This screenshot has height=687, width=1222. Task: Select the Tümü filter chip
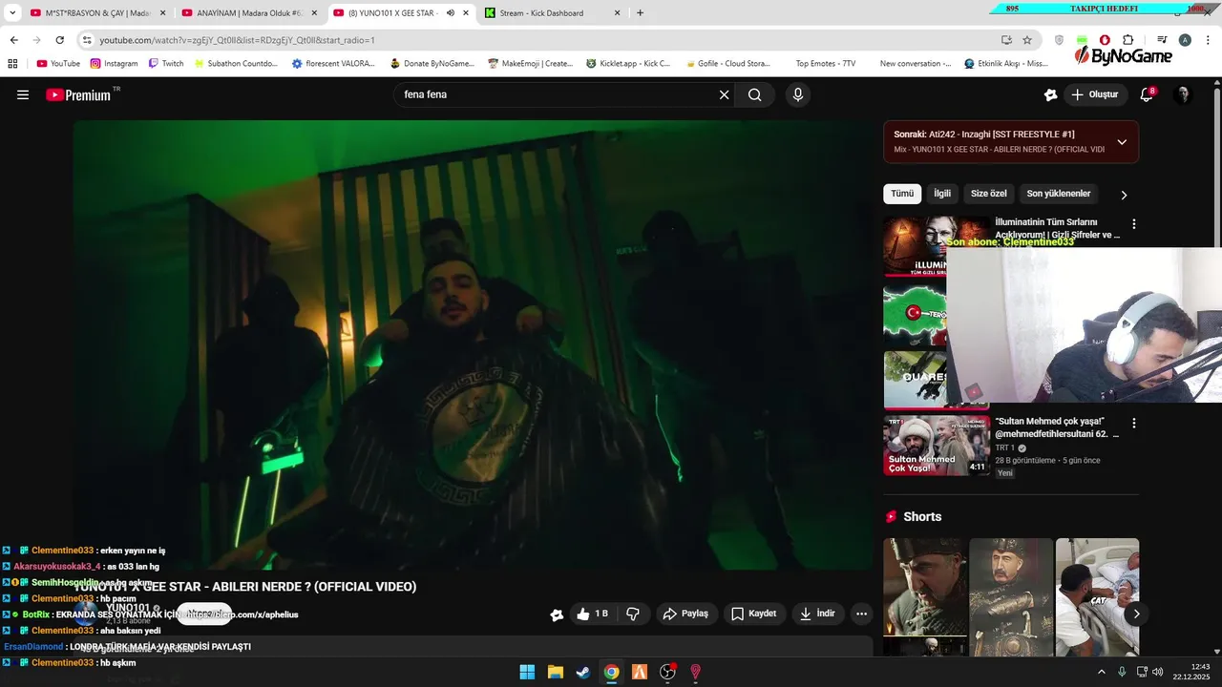click(902, 194)
